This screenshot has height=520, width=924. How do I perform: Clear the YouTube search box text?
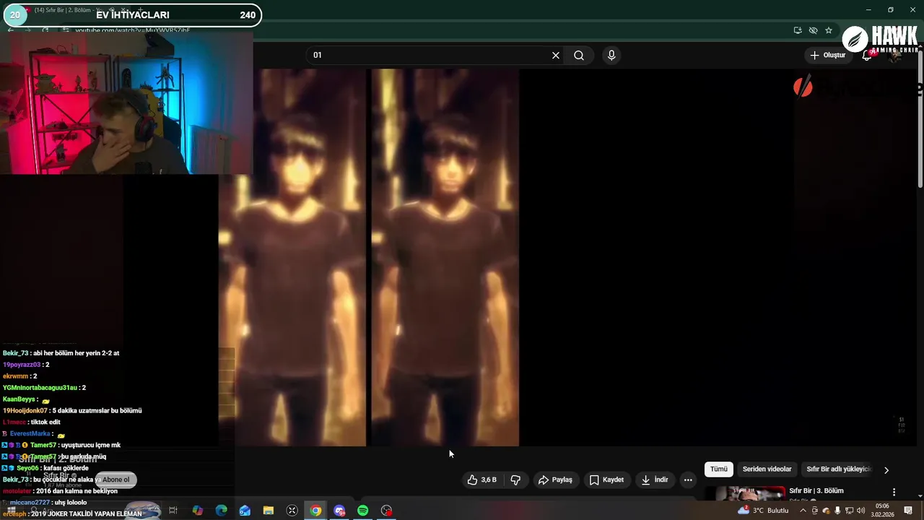556,55
